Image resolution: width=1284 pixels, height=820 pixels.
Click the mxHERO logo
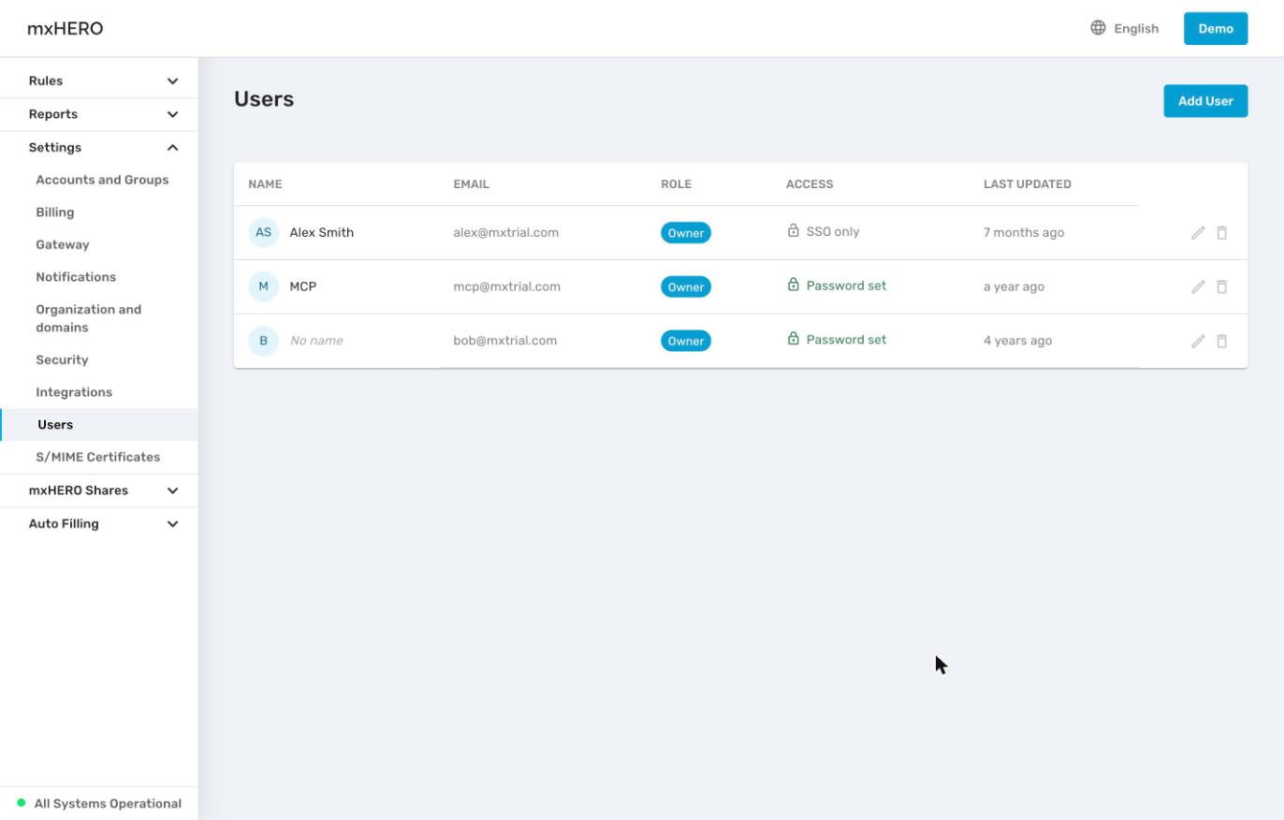coord(66,28)
